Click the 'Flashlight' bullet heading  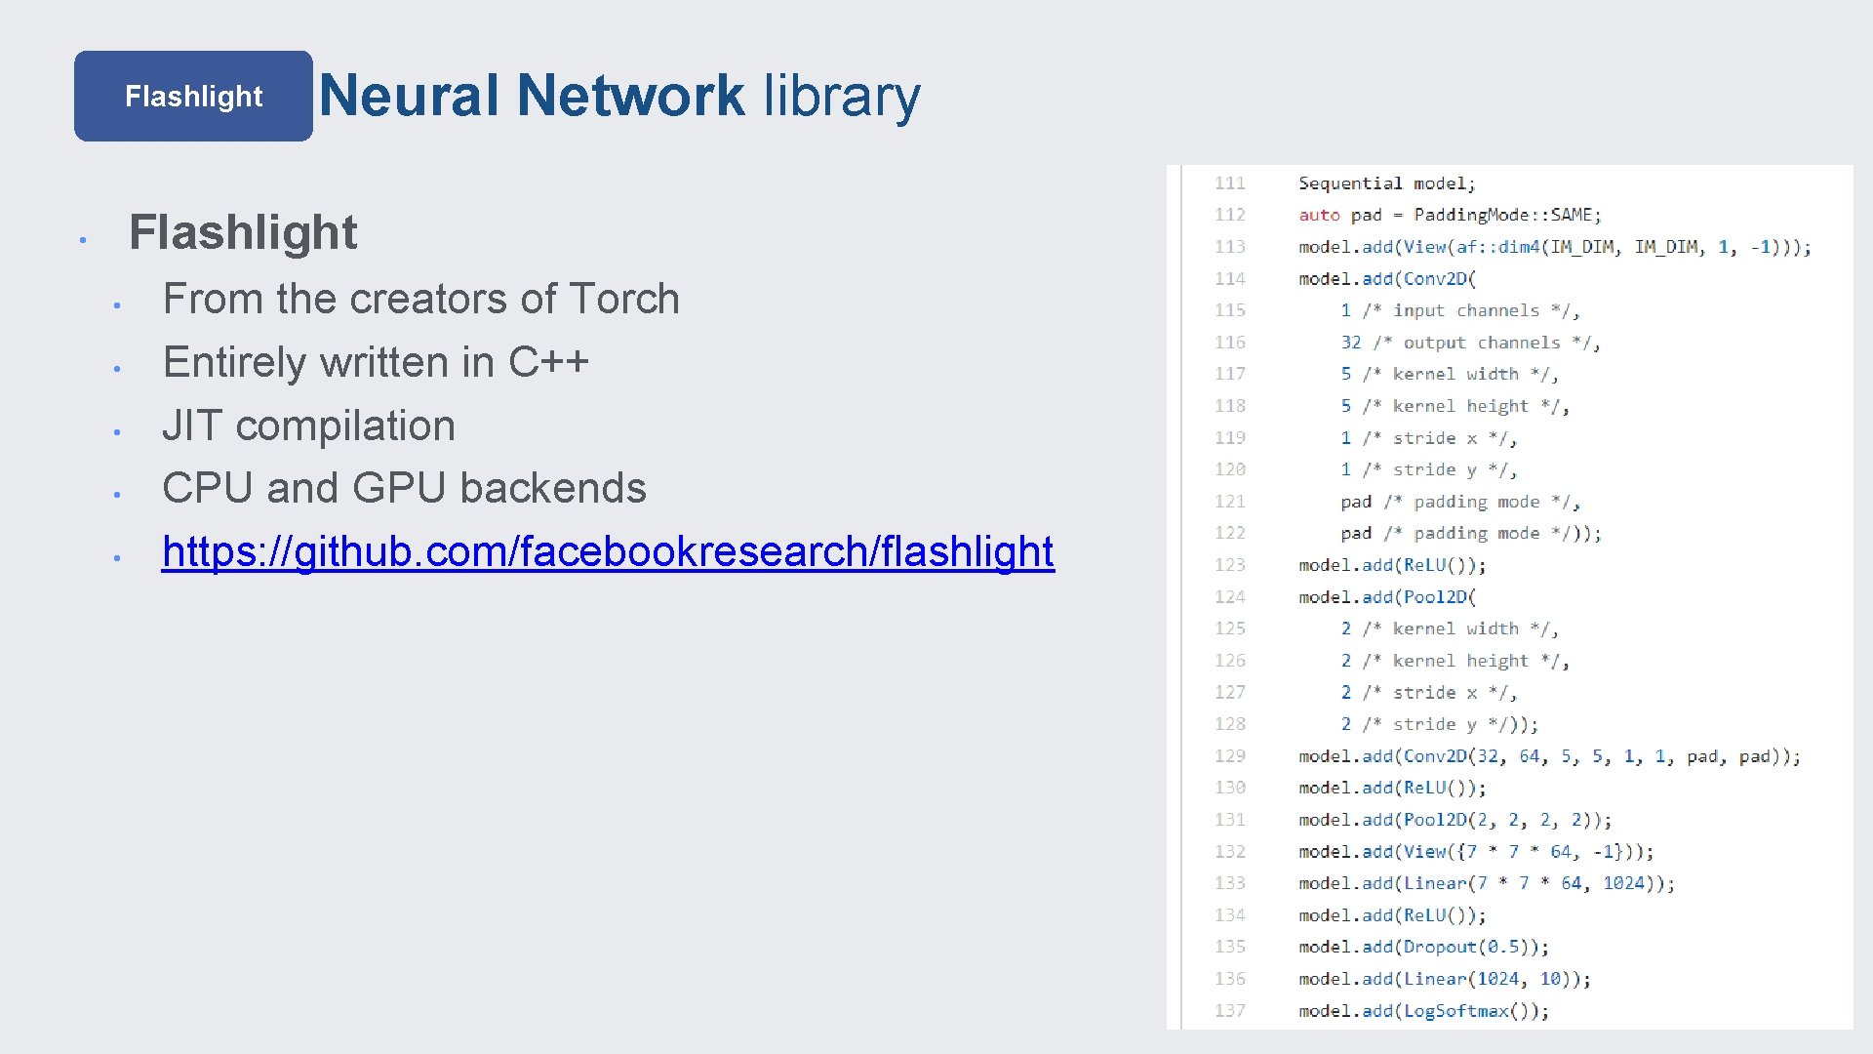243,232
